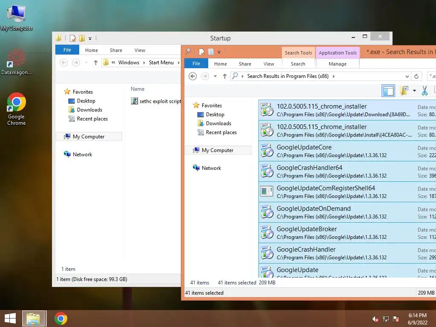Click New Folder icon in Startup title bar
The width and height of the screenshot is (436, 327).
point(82,38)
